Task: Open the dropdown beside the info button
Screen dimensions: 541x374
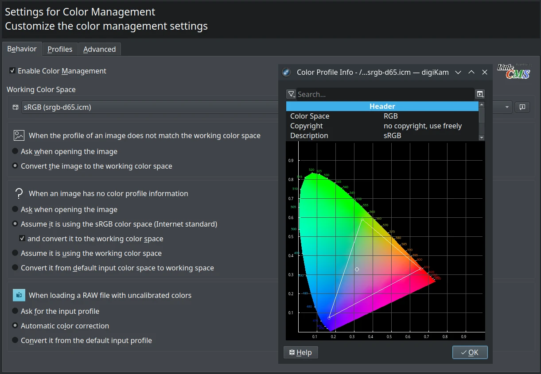Action: 506,107
